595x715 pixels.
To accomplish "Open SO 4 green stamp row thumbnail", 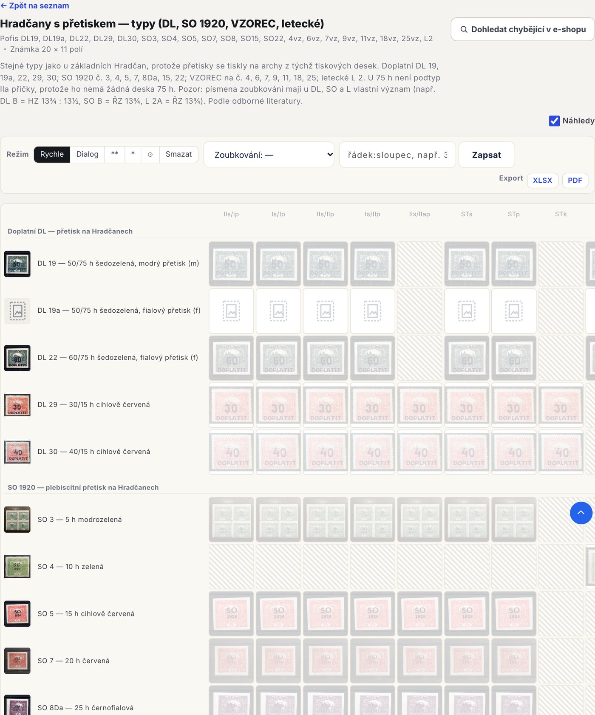I will click(17, 567).
